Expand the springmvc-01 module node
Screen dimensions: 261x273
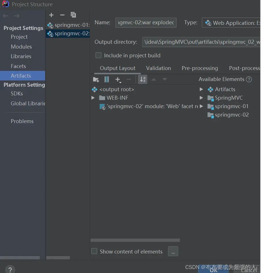pyautogui.click(x=201, y=106)
